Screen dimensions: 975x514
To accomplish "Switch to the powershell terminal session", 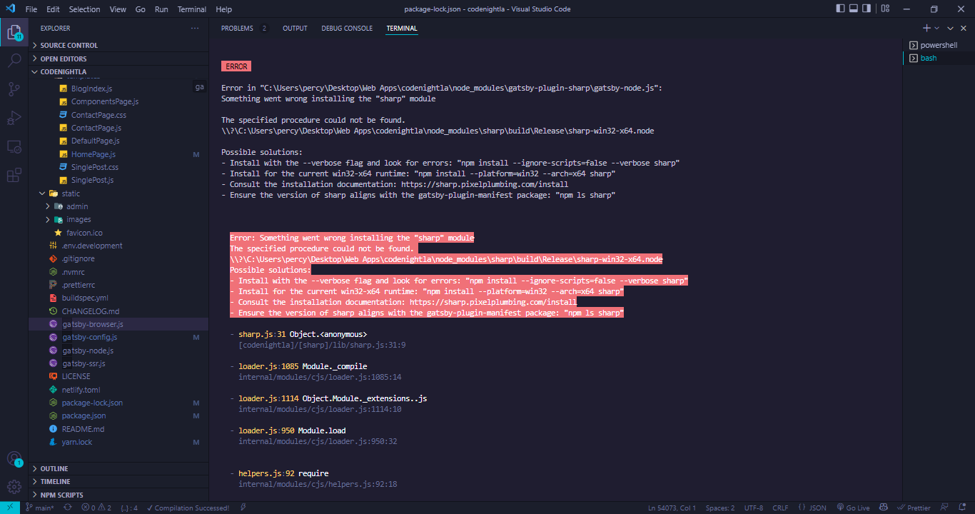I will (x=936, y=45).
